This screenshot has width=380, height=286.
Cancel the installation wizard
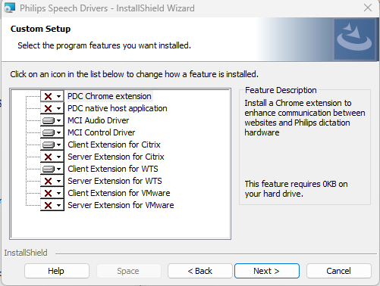click(x=338, y=271)
